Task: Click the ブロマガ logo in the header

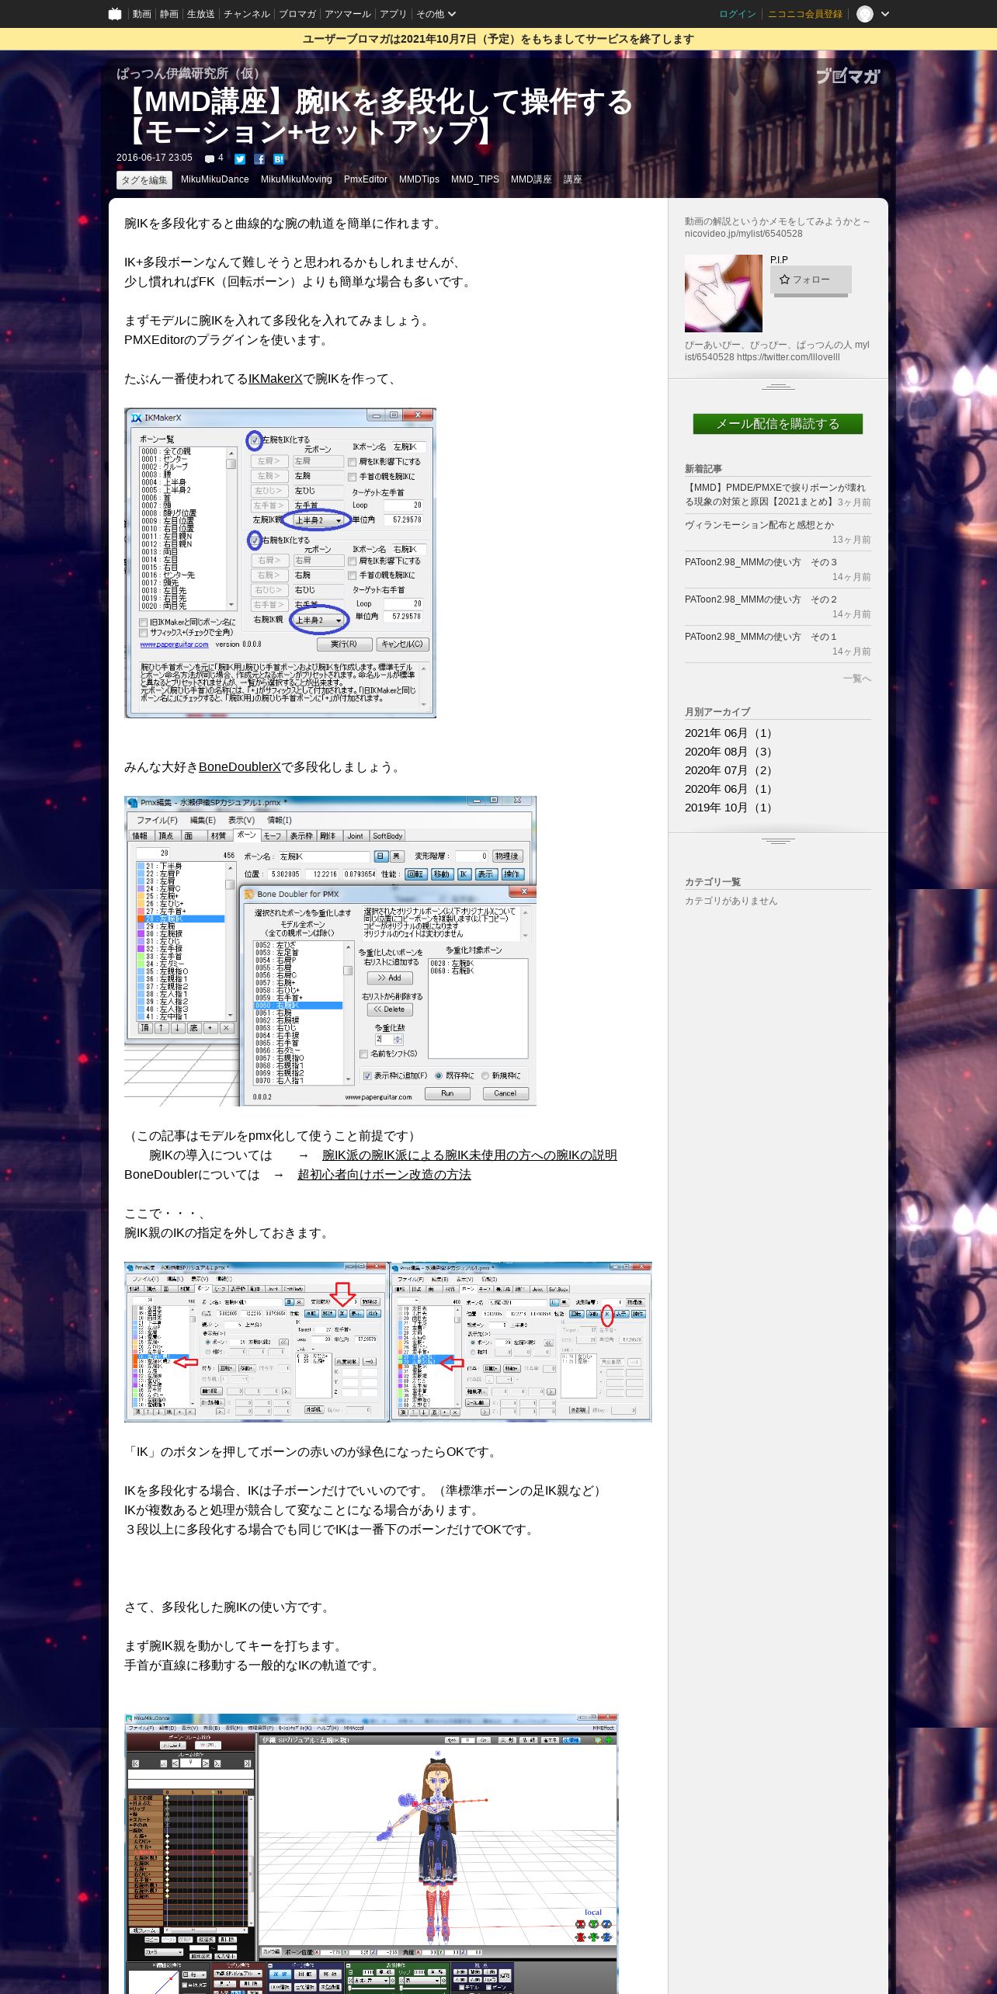Action: (x=848, y=76)
